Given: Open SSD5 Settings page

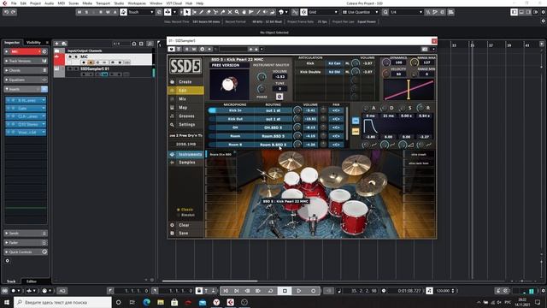Looking at the screenshot, I should 185,125.
